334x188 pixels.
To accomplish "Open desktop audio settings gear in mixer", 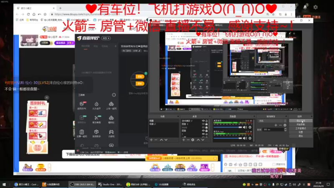I will 250,127.
